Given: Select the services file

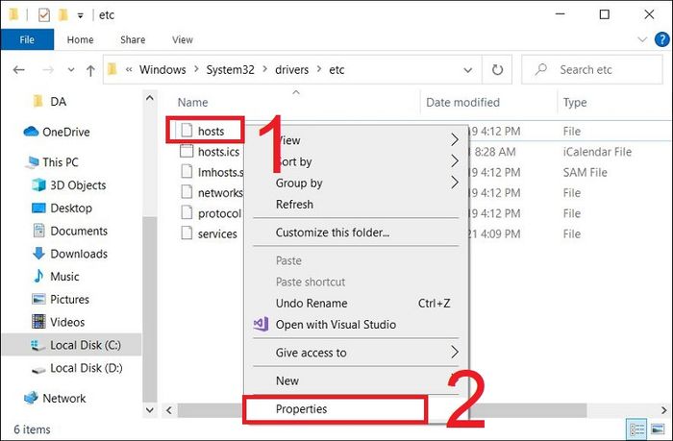Looking at the screenshot, I should pos(217,233).
